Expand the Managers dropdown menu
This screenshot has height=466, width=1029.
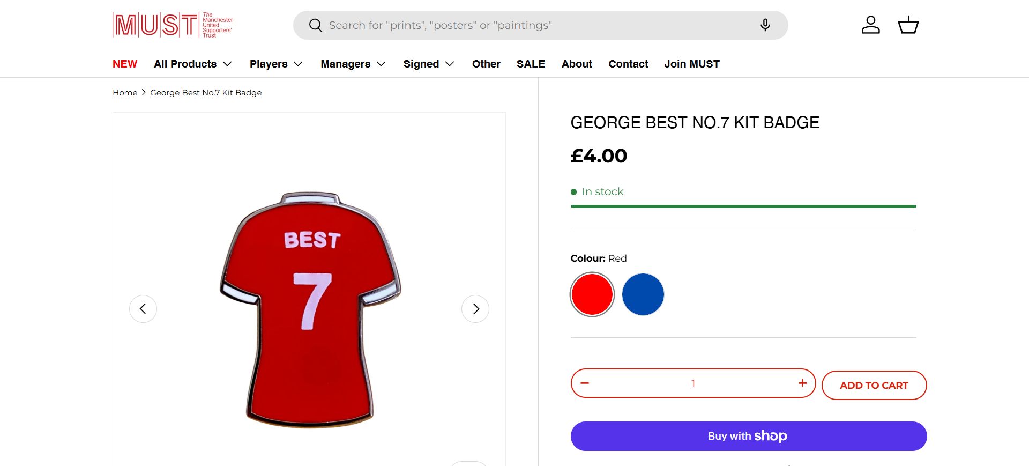click(x=353, y=64)
